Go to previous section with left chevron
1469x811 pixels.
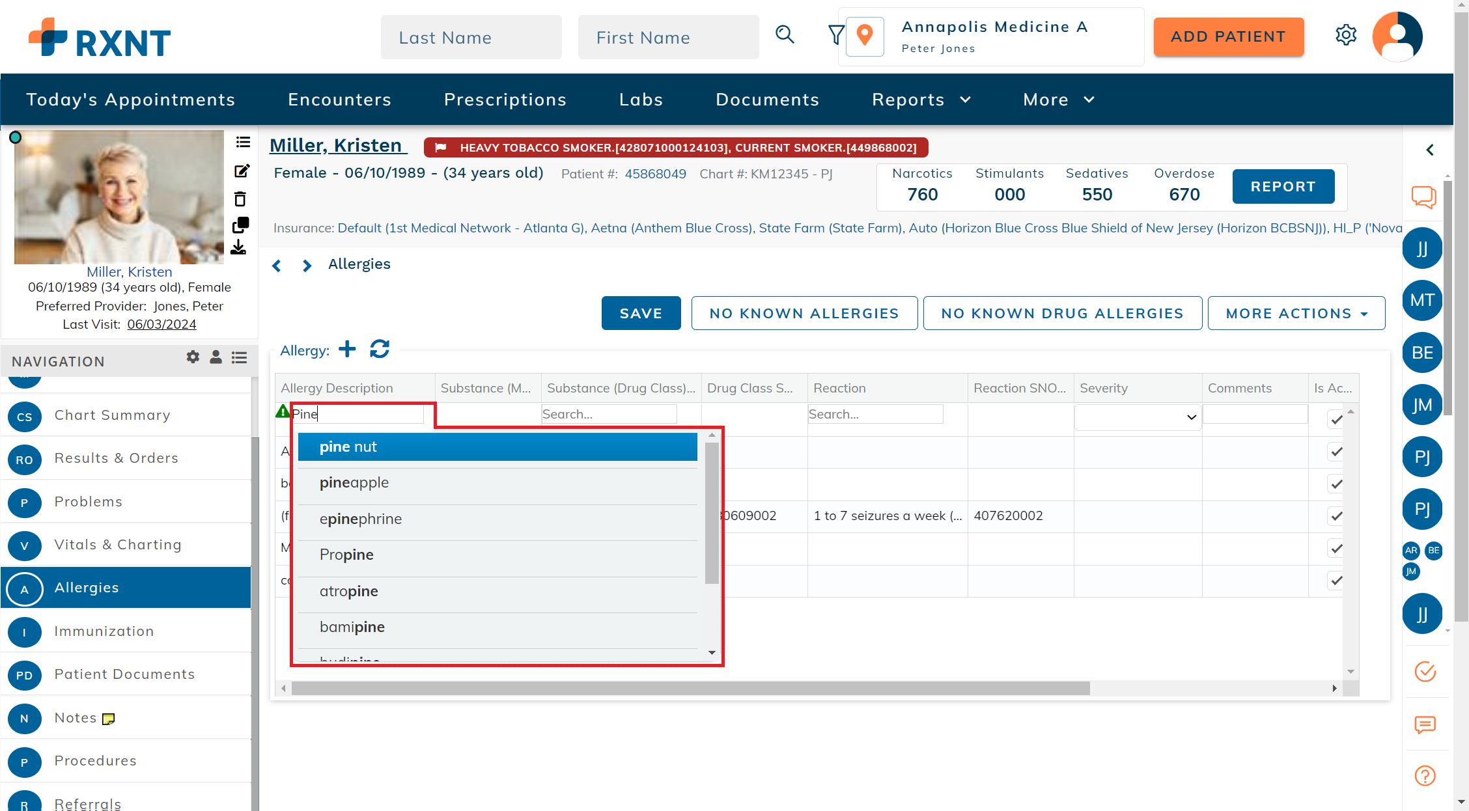[277, 266]
